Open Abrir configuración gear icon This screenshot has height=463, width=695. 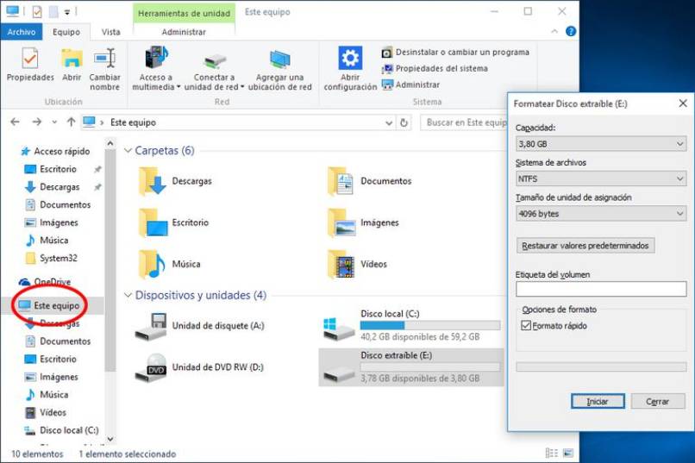350,69
